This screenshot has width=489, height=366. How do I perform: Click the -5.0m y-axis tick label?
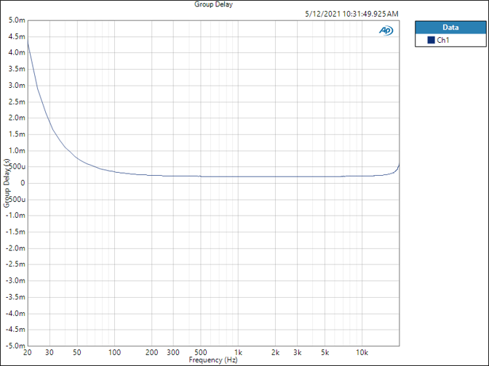click(x=15, y=346)
